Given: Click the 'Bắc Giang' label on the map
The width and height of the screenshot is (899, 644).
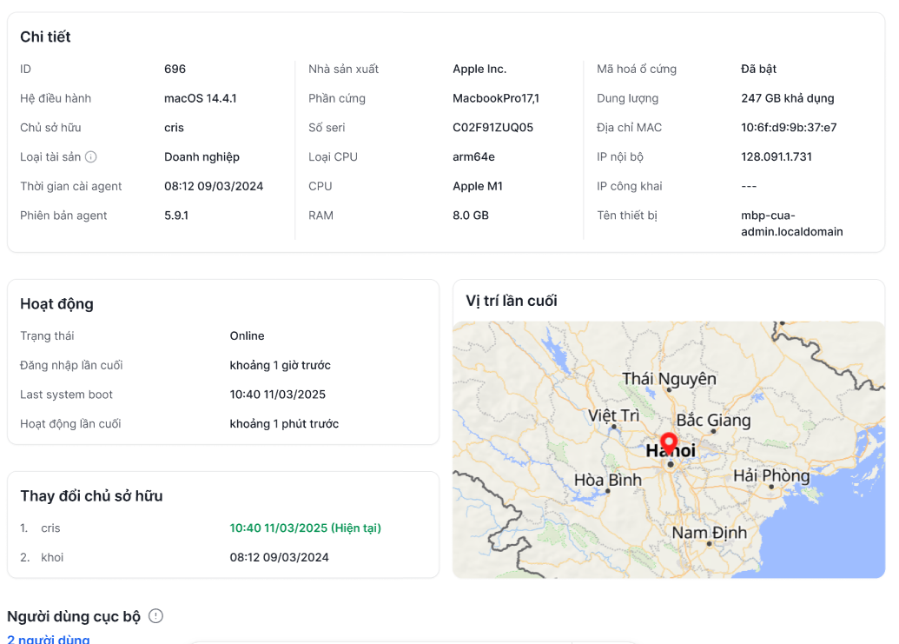Looking at the screenshot, I should (713, 421).
